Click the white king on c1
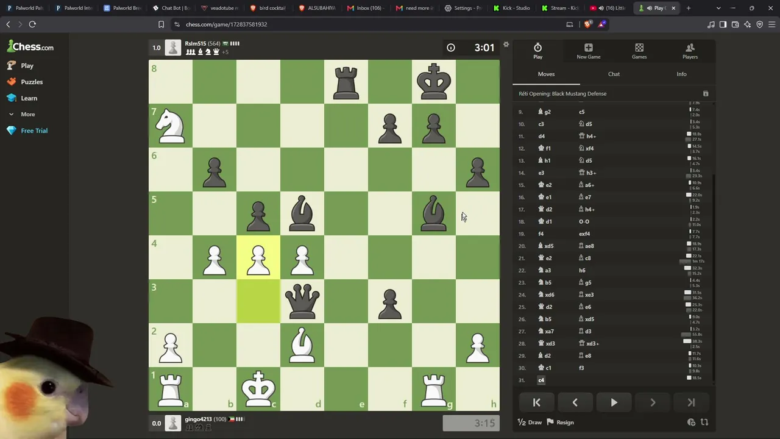Image resolution: width=780 pixels, height=439 pixels. tap(258, 389)
